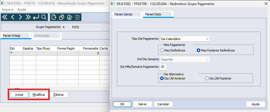Click the edit record pencil icon
This screenshot has height=112, width=270.
70,17
